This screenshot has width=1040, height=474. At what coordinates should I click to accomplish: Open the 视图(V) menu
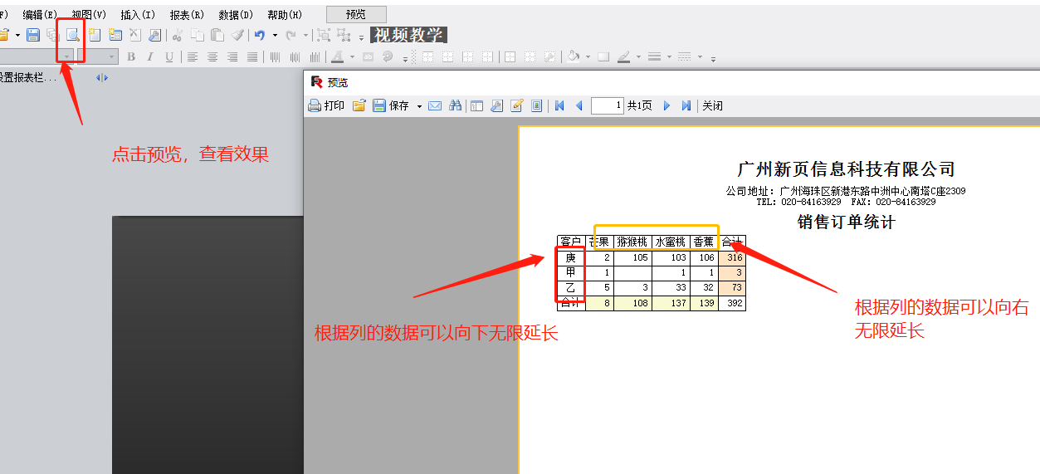89,15
